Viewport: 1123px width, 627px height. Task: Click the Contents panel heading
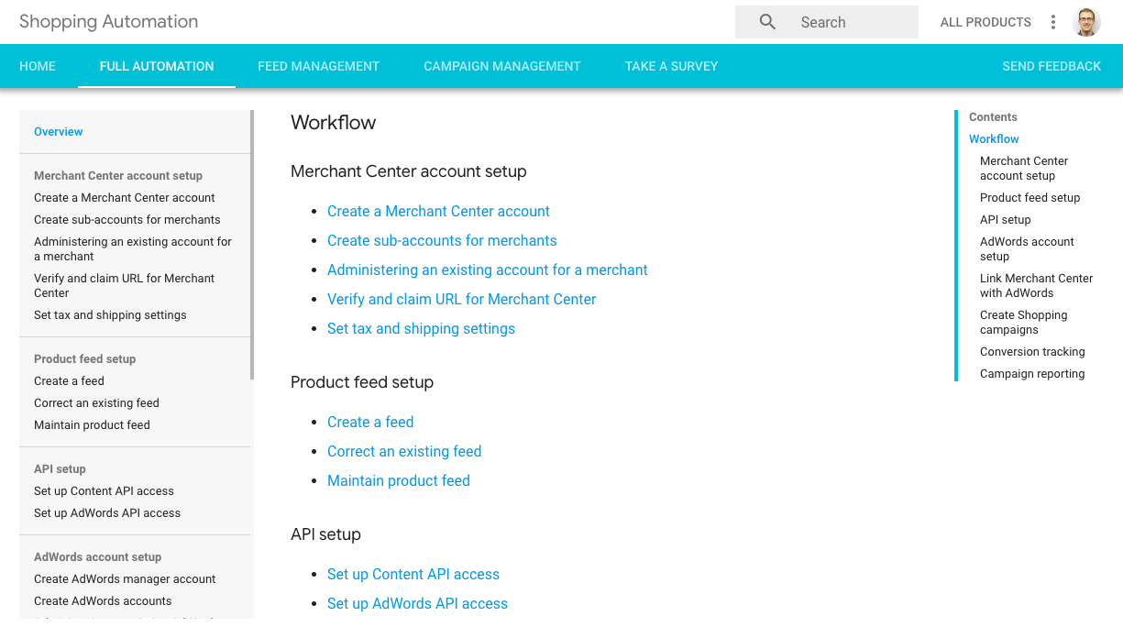993,117
